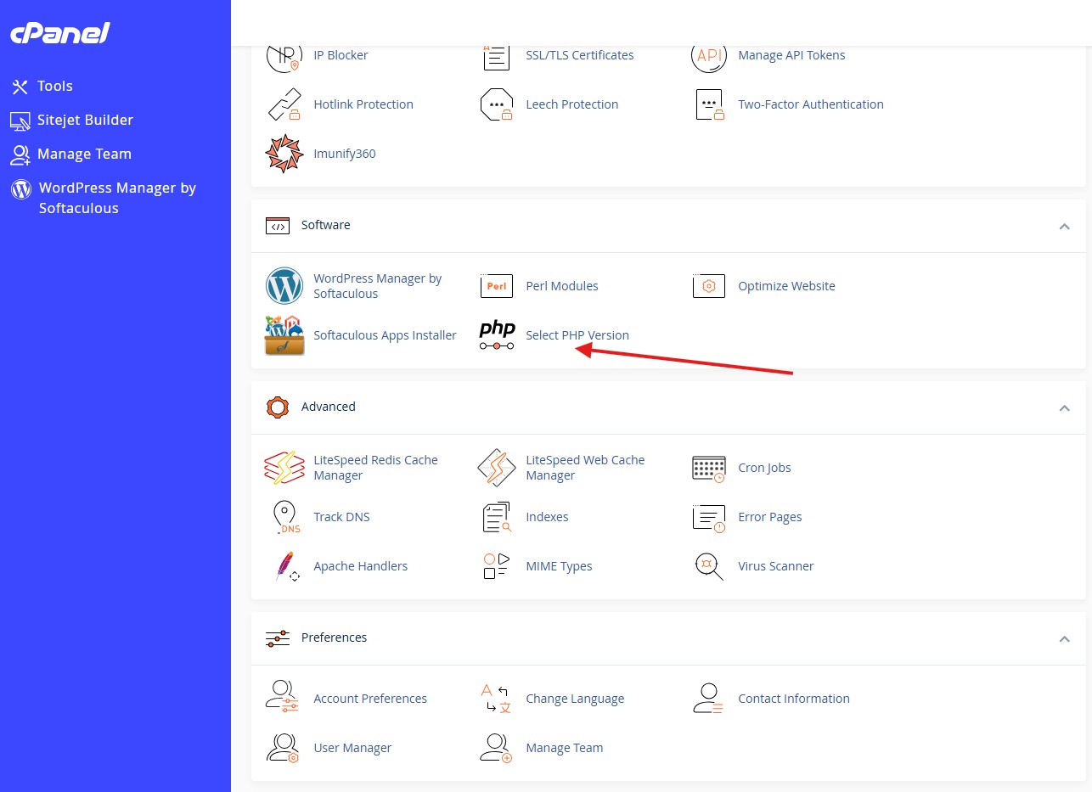Open the Change Language link

[x=575, y=699]
